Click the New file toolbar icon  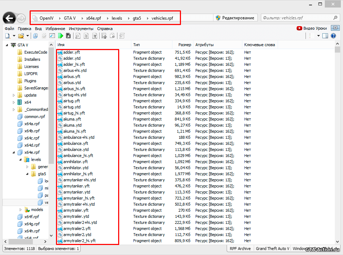point(7,36)
